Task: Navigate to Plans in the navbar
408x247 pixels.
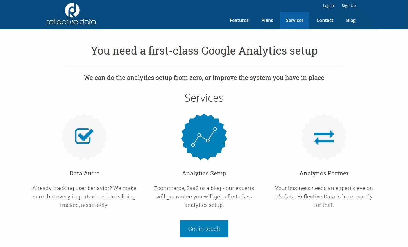Action: 267,20
